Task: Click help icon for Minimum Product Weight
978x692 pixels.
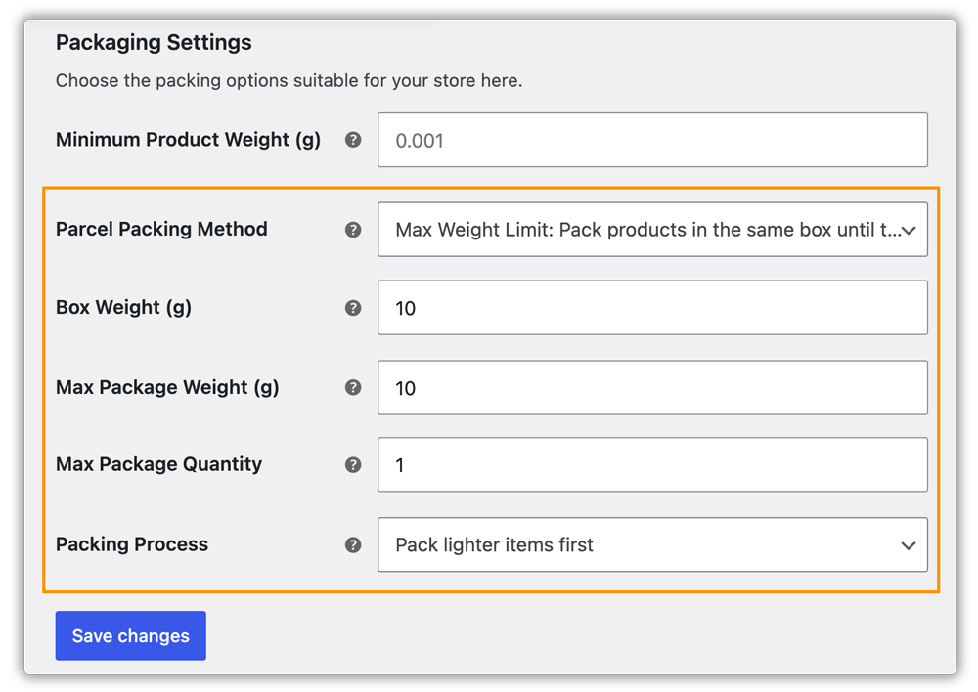Action: (353, 140)
